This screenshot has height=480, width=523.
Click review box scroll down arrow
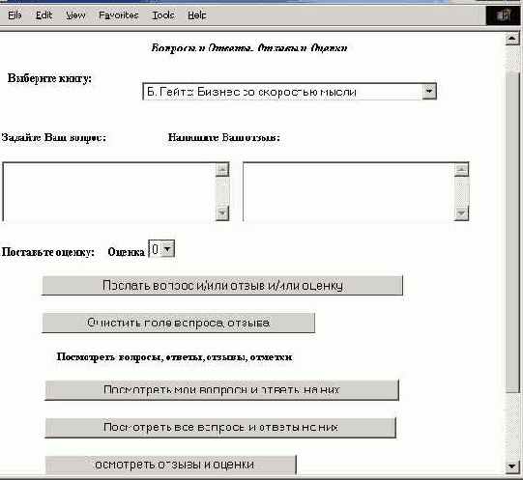462,213
